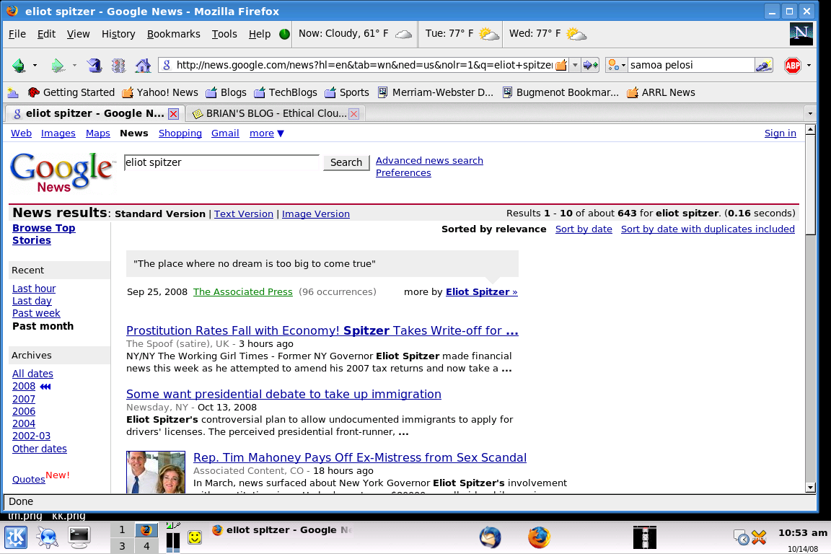Switch to Text Version results

pos(243,214)
